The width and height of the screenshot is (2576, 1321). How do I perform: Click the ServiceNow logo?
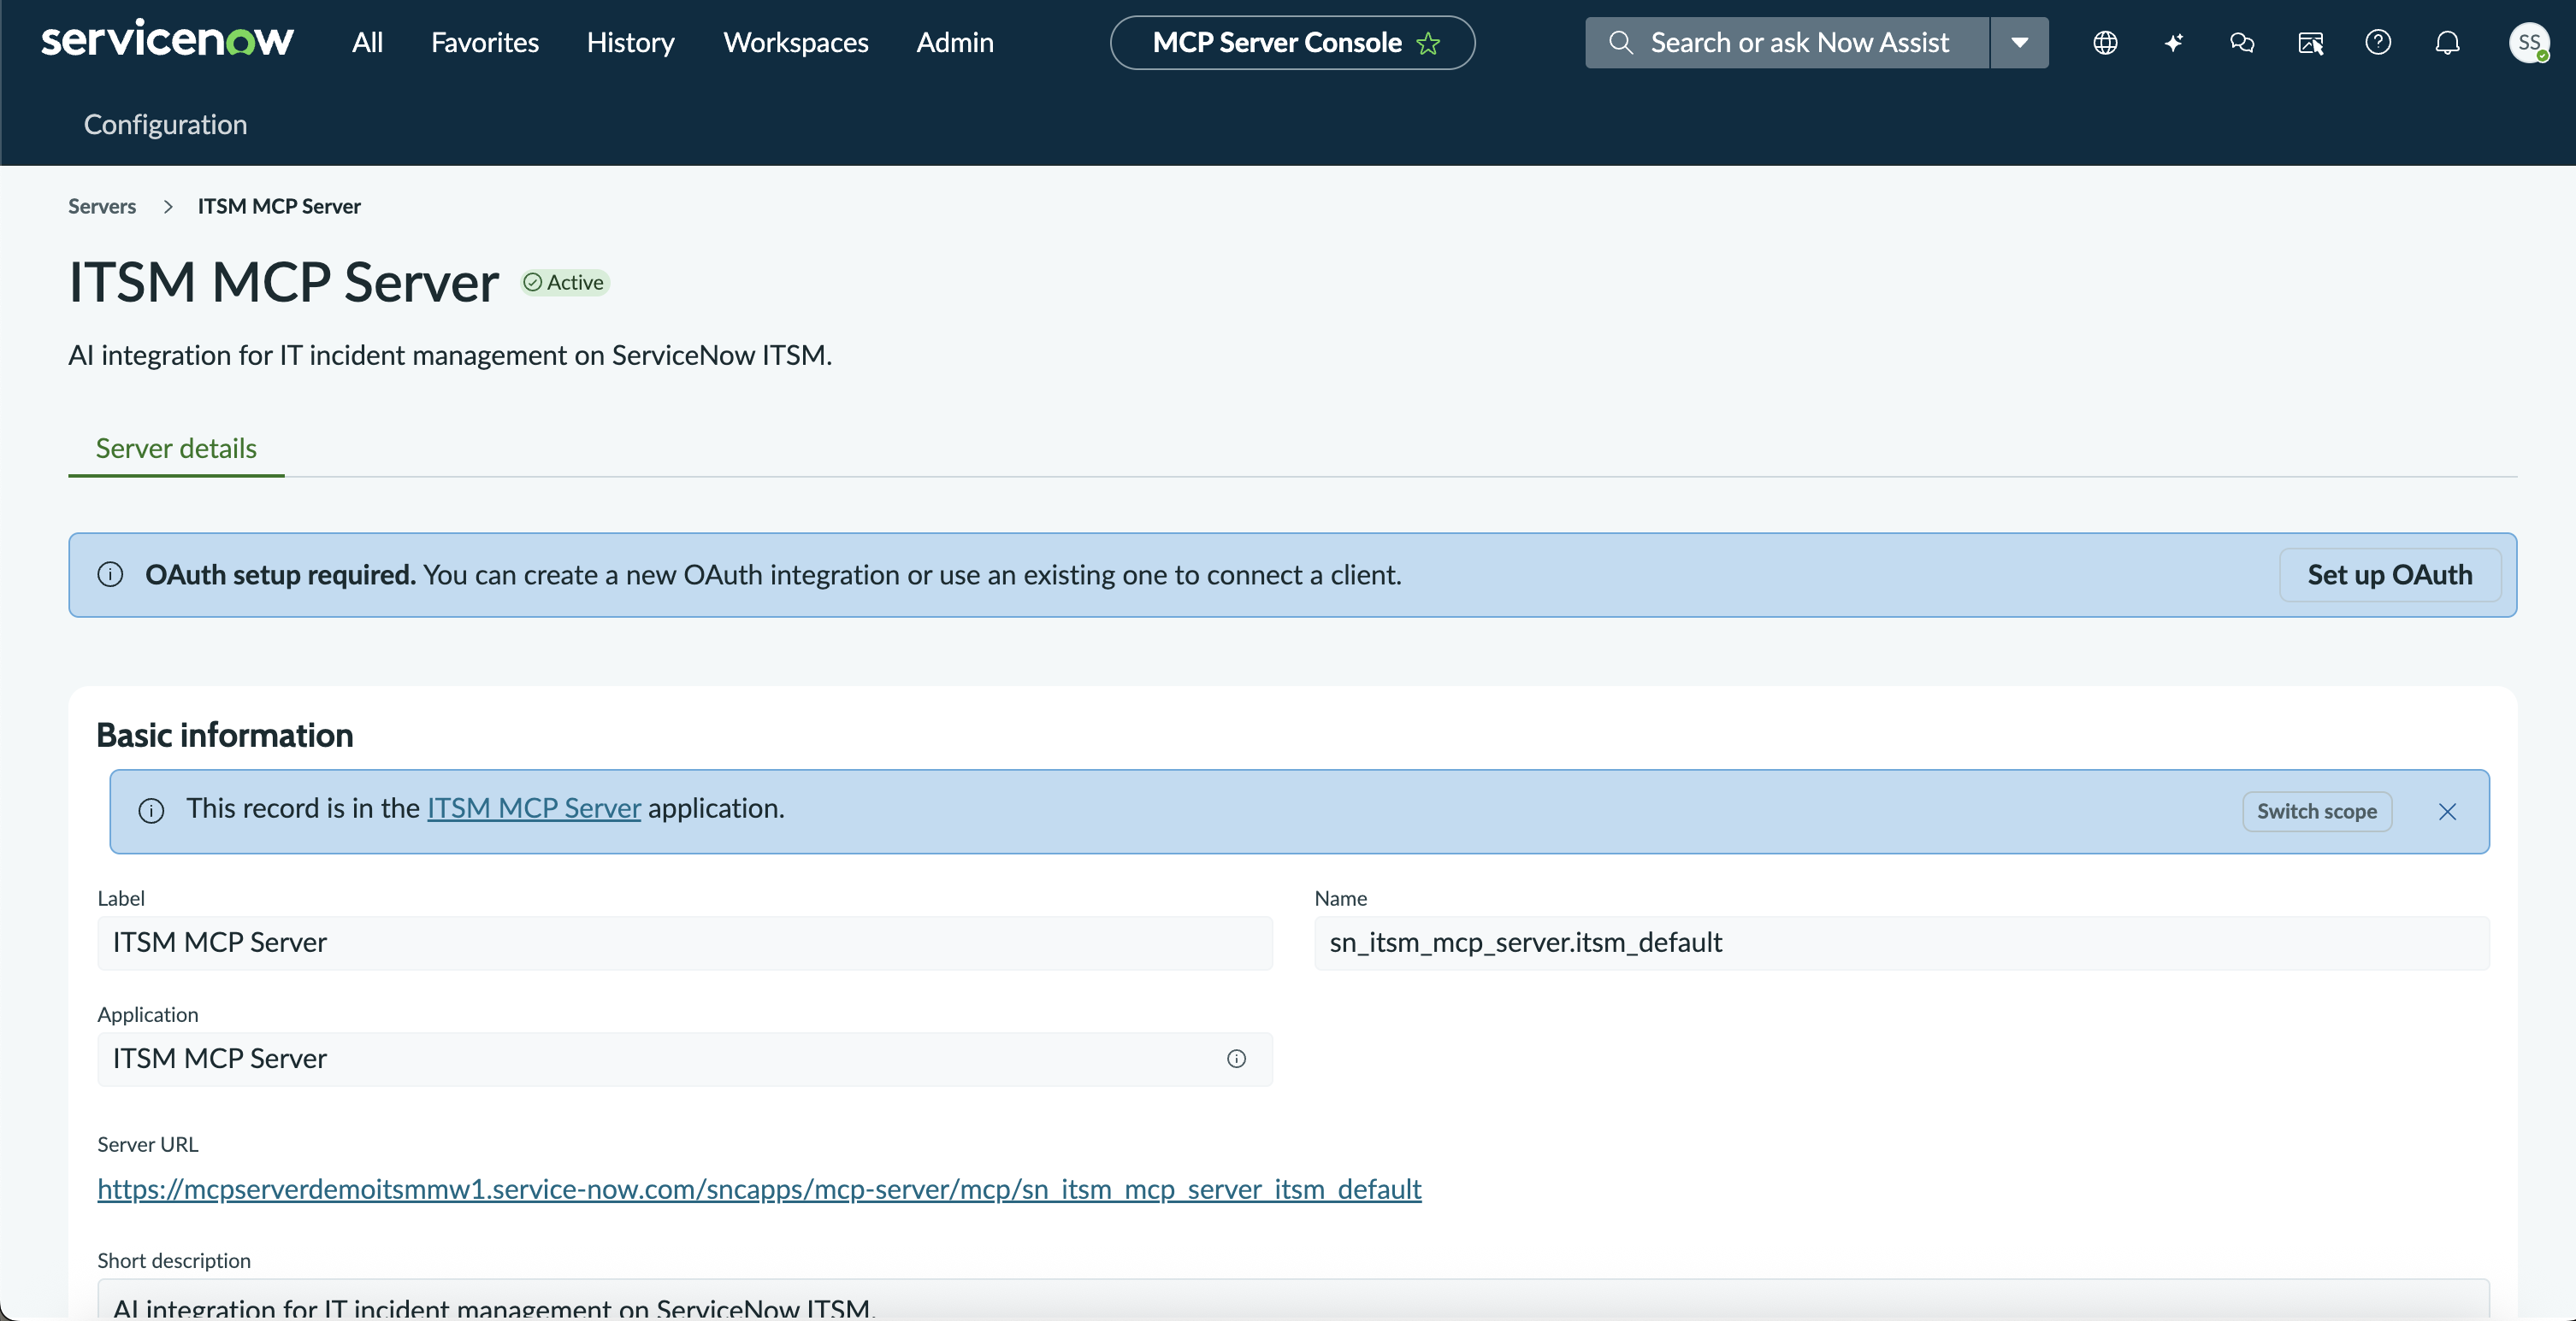(x=167, y=40)
